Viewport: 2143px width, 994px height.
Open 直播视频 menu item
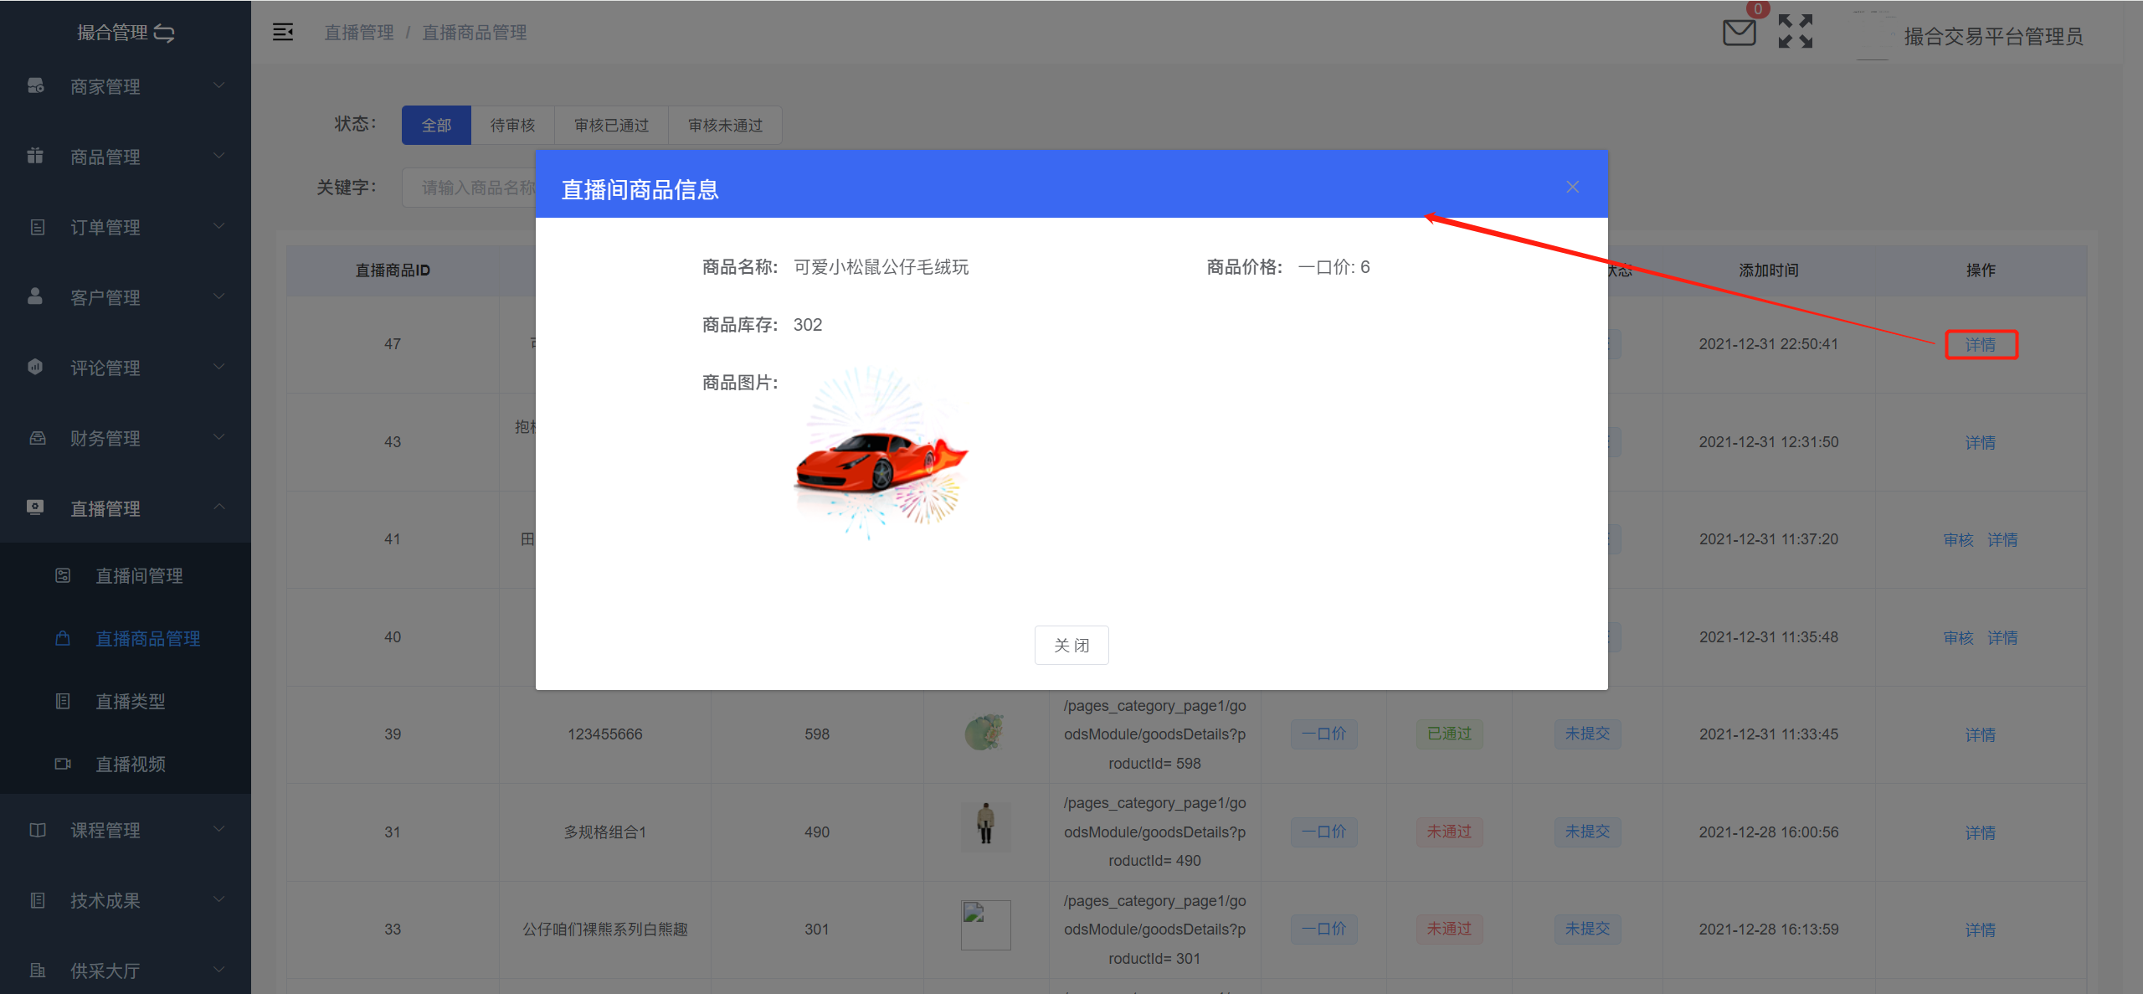[x=126, y=764]
